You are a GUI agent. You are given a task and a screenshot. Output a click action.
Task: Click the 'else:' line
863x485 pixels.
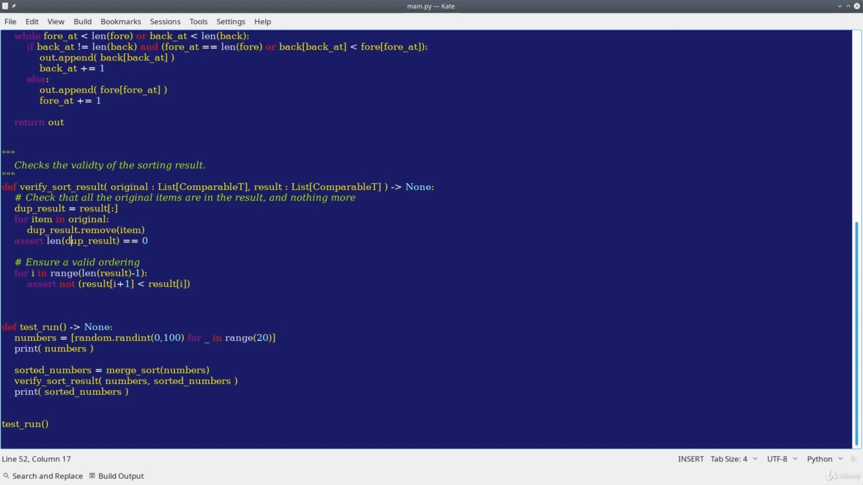(x=38, y=79)
